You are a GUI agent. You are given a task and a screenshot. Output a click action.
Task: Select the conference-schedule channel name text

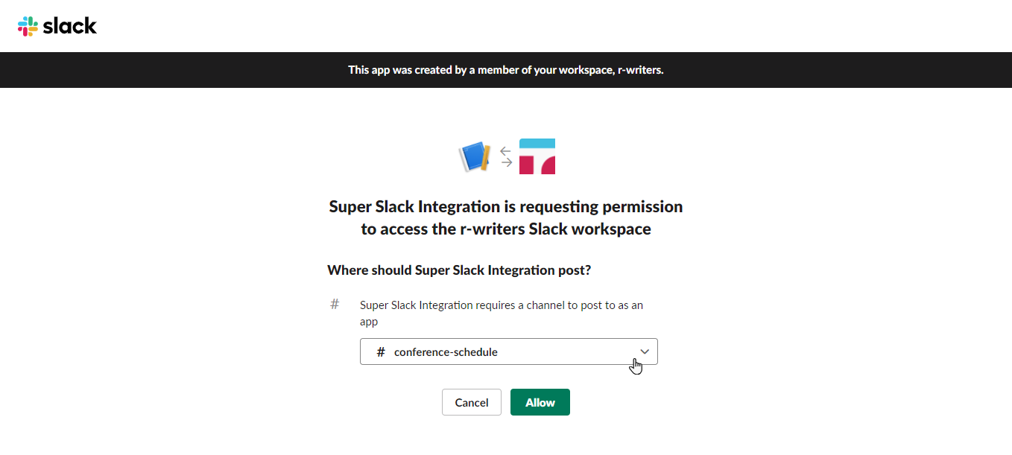click(x=446, y=352)
